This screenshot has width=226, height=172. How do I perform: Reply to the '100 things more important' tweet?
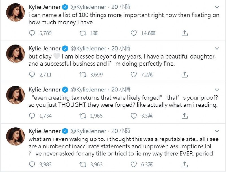click(32, 33)
